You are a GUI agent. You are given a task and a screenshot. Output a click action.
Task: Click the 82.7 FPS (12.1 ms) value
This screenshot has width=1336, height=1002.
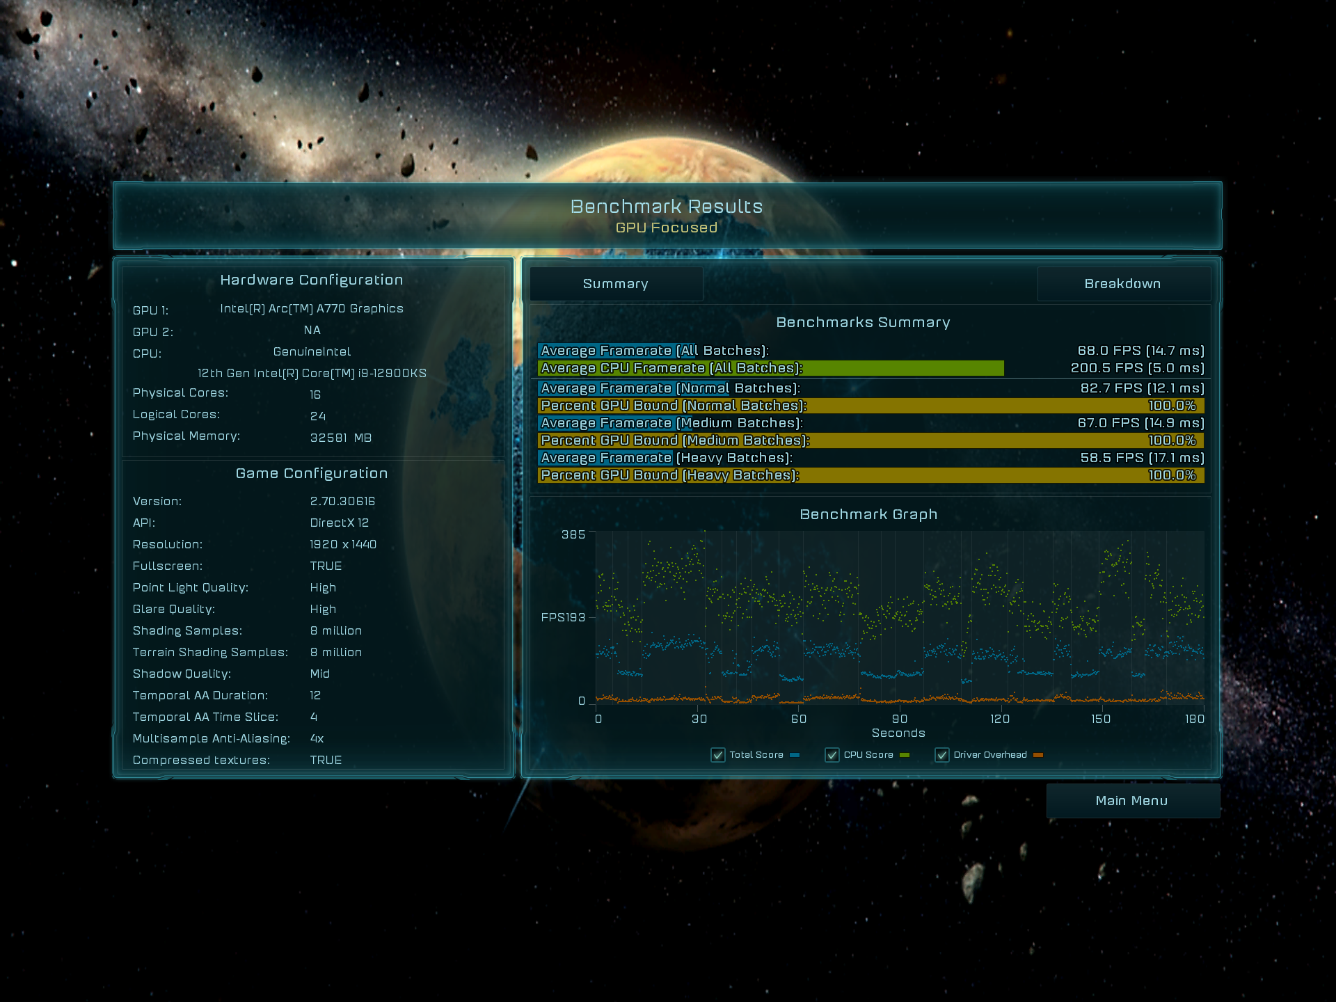(1143, 388)
